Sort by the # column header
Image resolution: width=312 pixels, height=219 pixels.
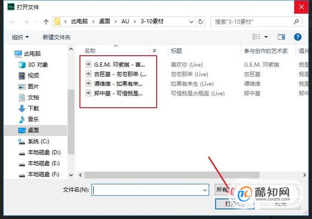(x=154, y=51)
